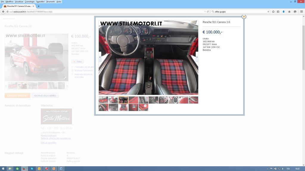The image size is (305, 171).
Task: Open Dati di contatto link
Action: [49, 143]
